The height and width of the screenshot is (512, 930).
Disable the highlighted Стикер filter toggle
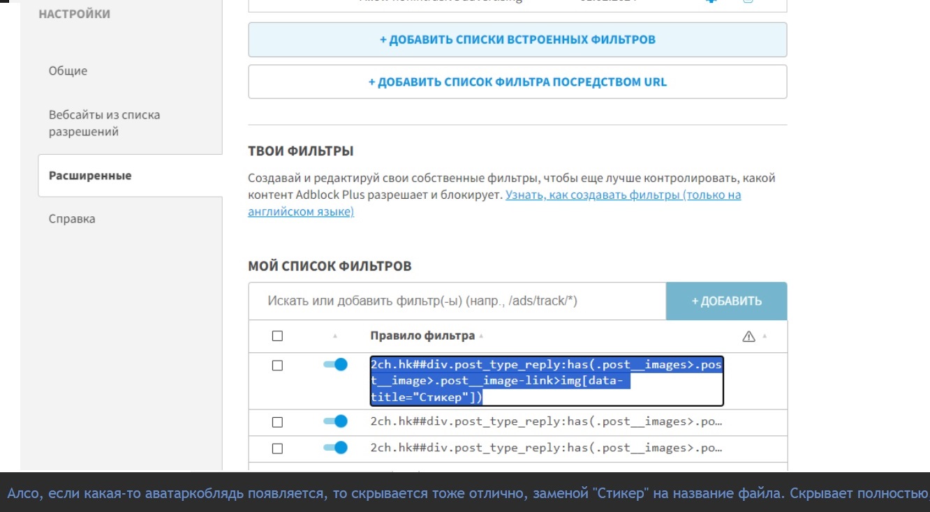point(336,365)
